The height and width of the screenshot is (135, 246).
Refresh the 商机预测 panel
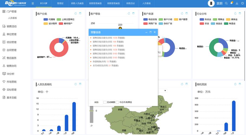[x=235, y=84]
